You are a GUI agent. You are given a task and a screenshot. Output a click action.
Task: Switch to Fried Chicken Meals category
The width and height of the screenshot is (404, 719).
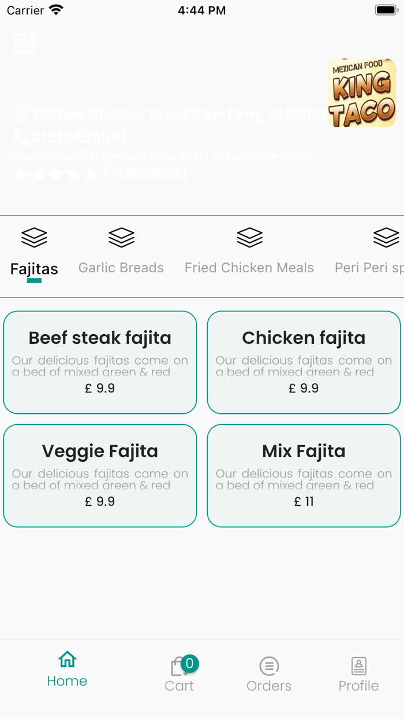click(x=249, y=268)
